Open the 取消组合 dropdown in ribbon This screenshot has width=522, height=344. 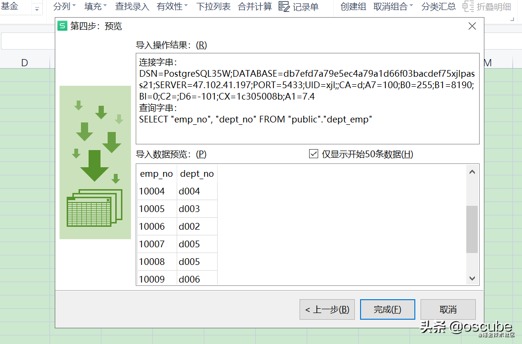pyautogui.click(x=393, y=6)
